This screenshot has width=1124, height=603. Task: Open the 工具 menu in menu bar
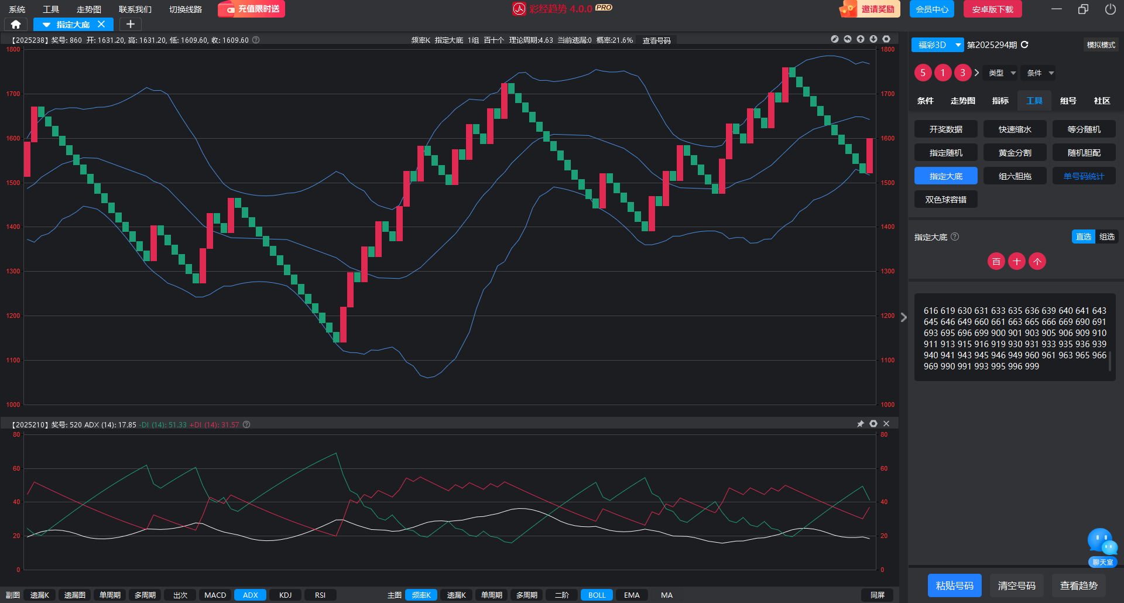(51, 9)
